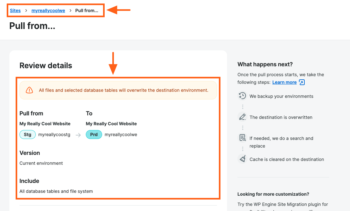Click the search and replace document icon
This screenshot has height=211, width=350.
point(242,138)
